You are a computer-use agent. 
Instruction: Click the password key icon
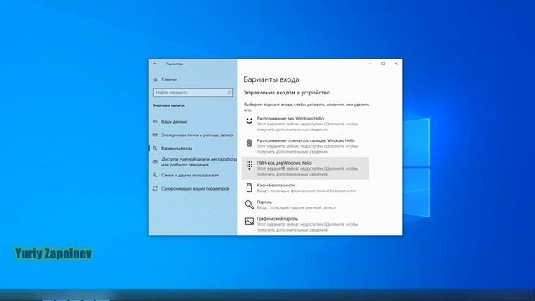(249, 204)
